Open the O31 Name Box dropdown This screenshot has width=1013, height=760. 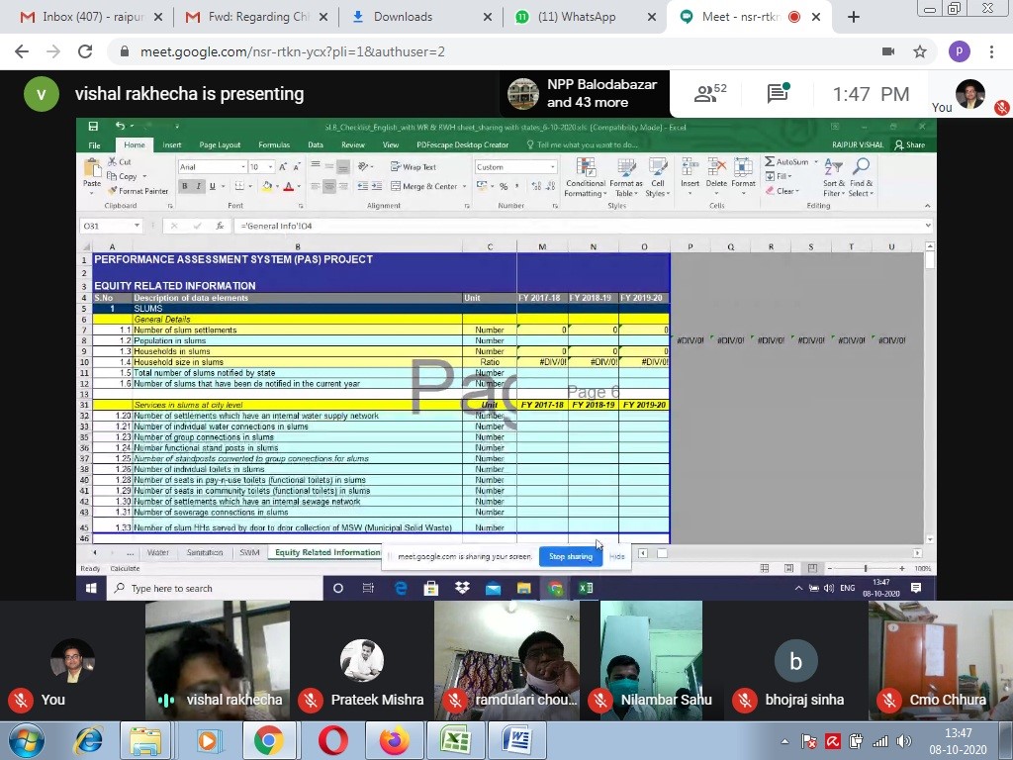(x=137, y=226)
